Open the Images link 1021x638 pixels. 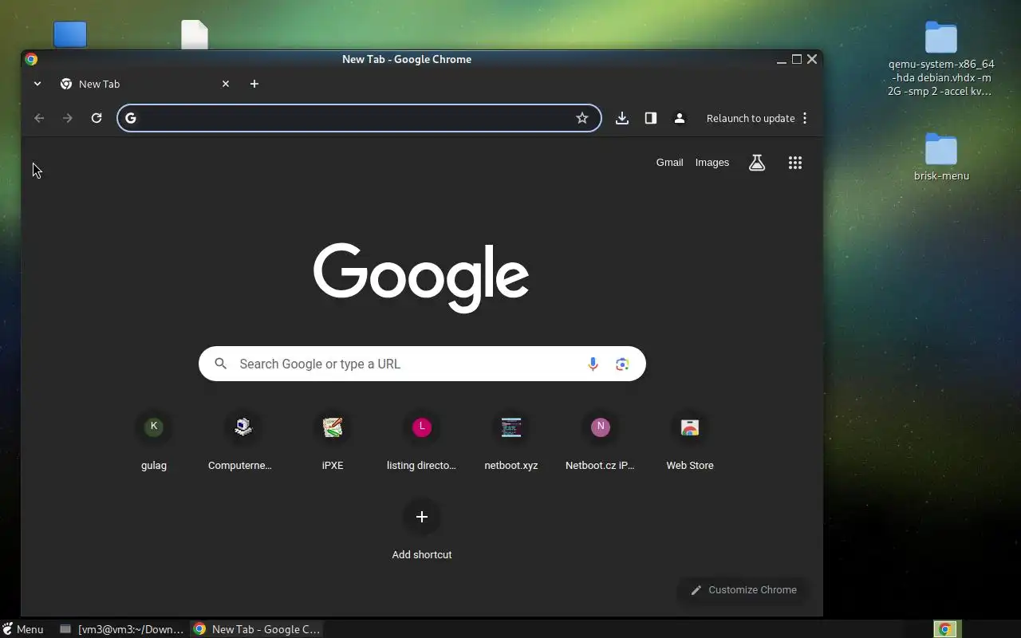[712, 163]
